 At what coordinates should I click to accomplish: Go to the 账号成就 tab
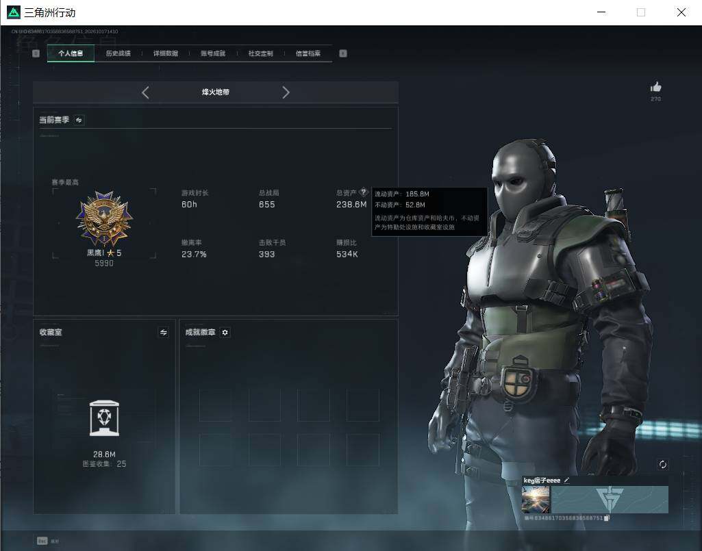[213, 53]
